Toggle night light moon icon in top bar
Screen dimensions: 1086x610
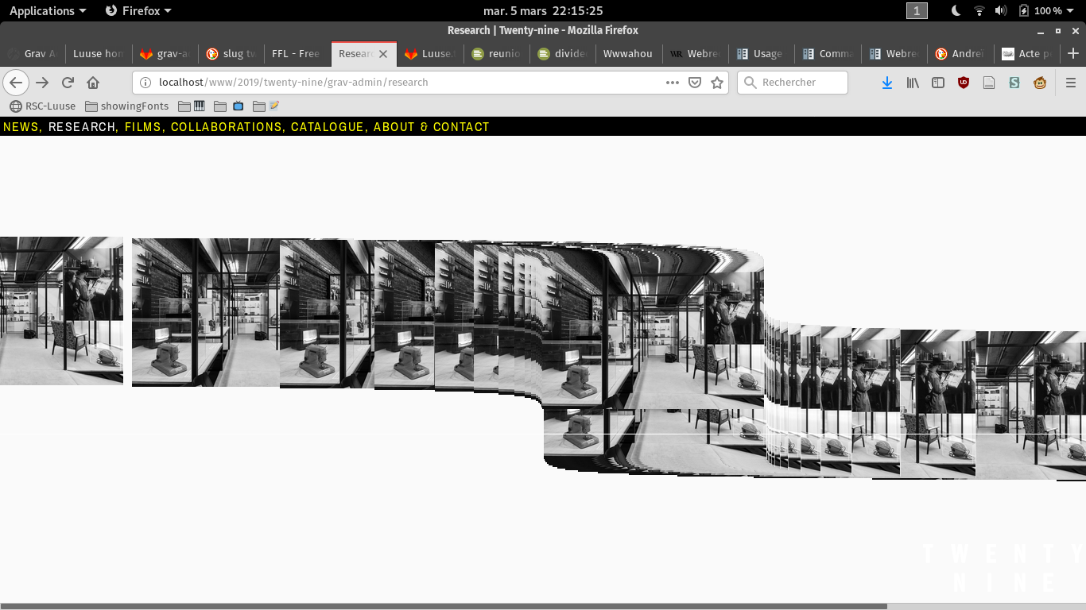pyautogui.click(x=956, y=10)
